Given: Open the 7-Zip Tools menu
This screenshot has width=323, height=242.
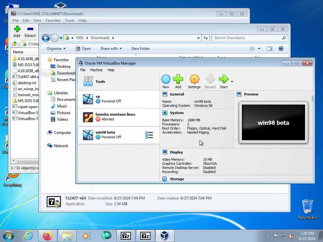Looking at the screenshot, I should coord(70,20).
